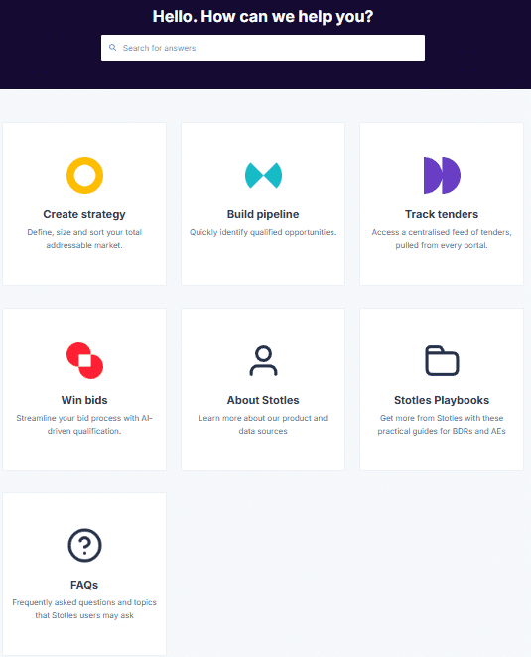The height and width of the screenshot is (657, 531).
Task: Open the Track tenders title link
Action: click(x=442, y=214)
